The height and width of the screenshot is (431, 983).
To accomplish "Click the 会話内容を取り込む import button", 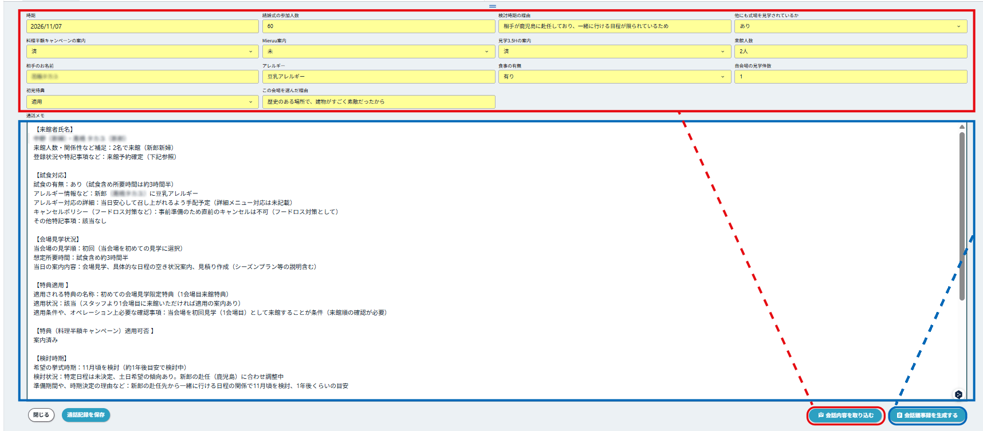I will point(846,416).
